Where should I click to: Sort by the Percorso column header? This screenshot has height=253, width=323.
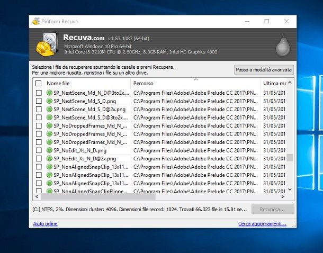pos(195,84)
